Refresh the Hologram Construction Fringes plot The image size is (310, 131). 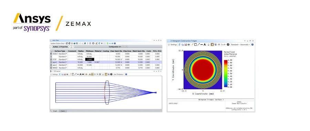[179, 45]
